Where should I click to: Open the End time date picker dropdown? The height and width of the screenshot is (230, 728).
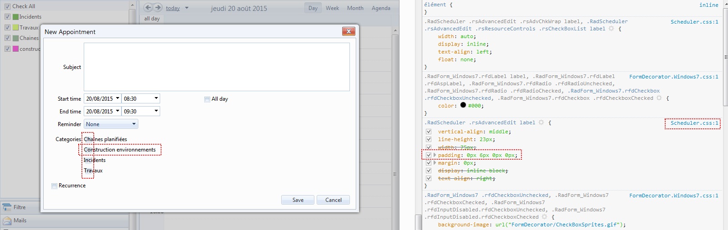117,111
